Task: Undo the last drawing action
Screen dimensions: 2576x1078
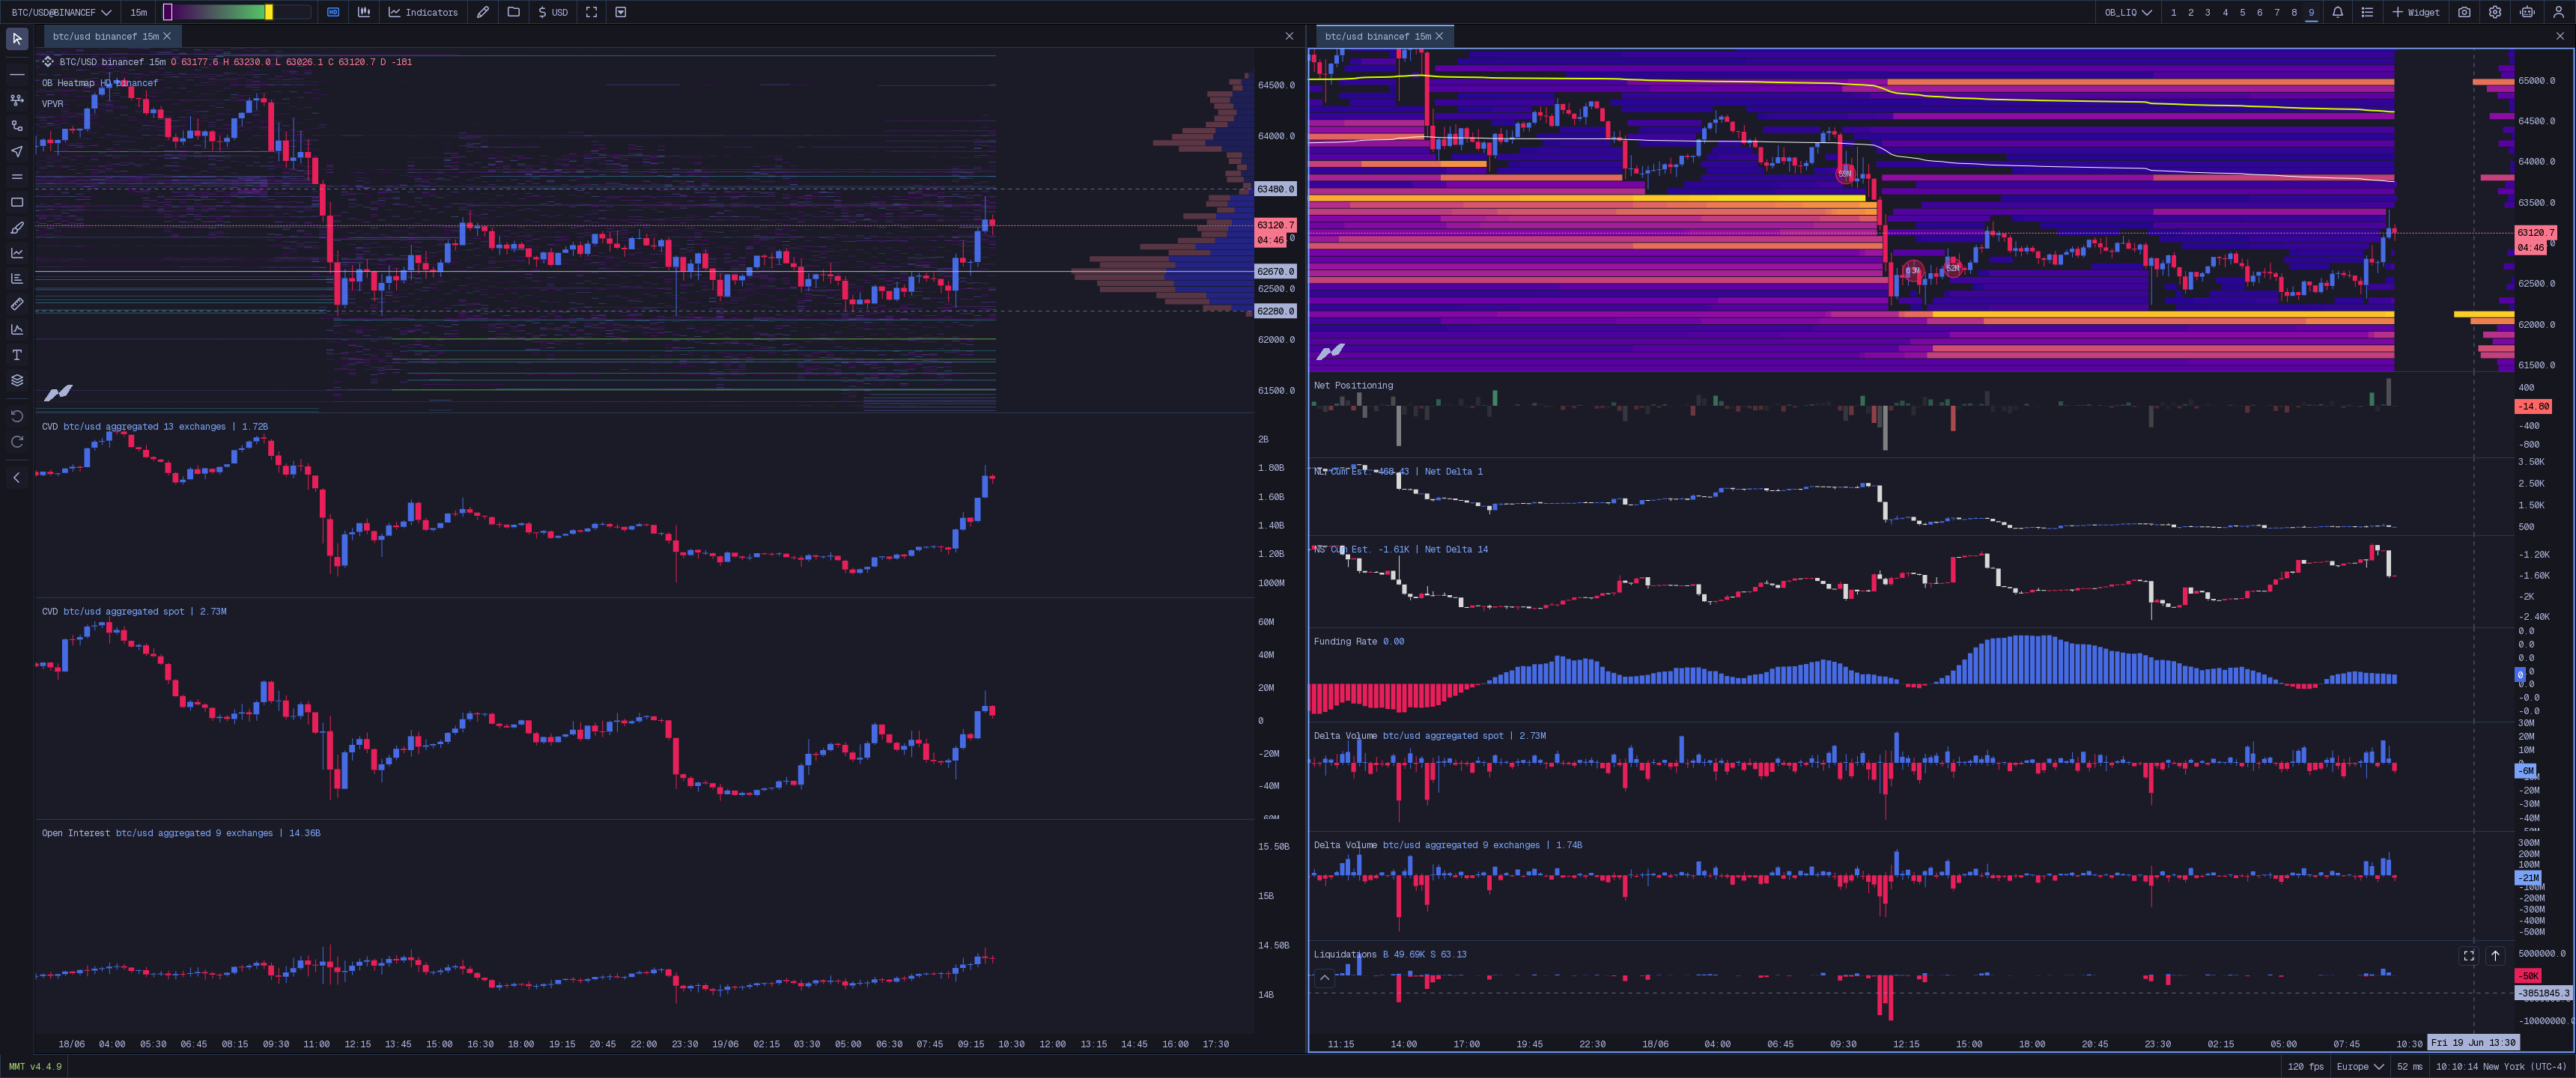Action: click(x=17, y=416)
